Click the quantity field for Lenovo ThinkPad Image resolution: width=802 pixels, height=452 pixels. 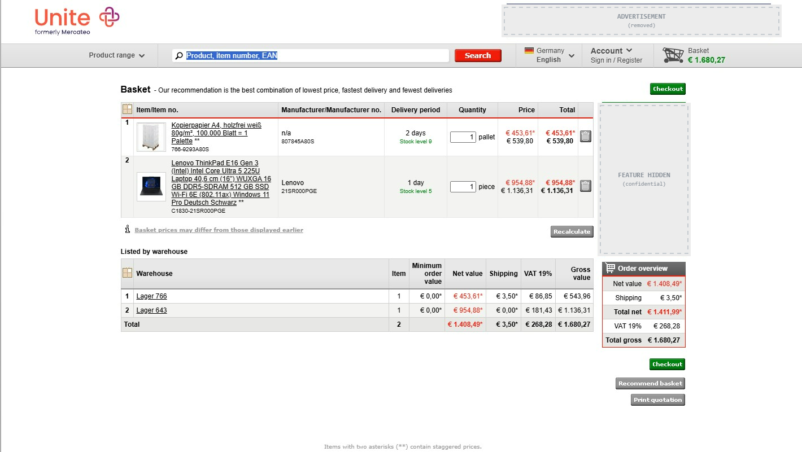(463, 187)
